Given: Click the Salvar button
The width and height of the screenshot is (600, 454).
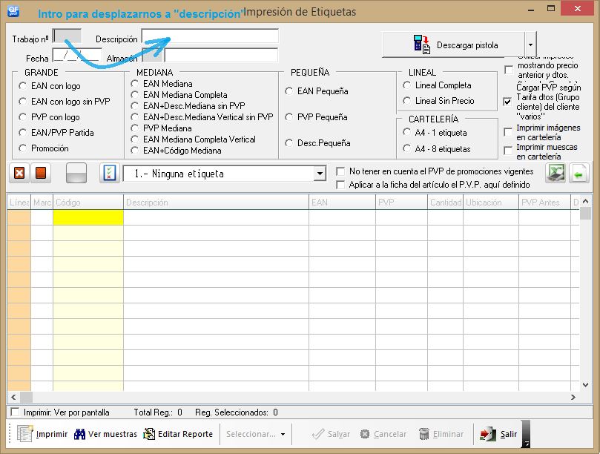Looking at the screenshot, I should point(332,434).
